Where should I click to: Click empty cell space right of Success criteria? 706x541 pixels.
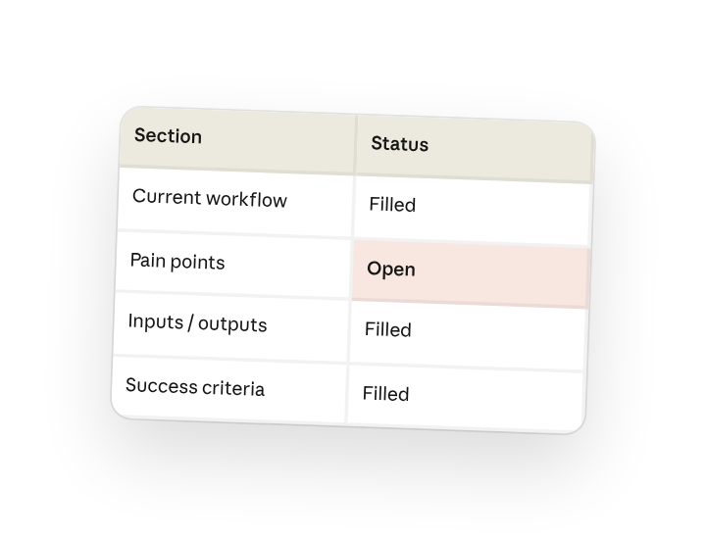pos(304,392)
